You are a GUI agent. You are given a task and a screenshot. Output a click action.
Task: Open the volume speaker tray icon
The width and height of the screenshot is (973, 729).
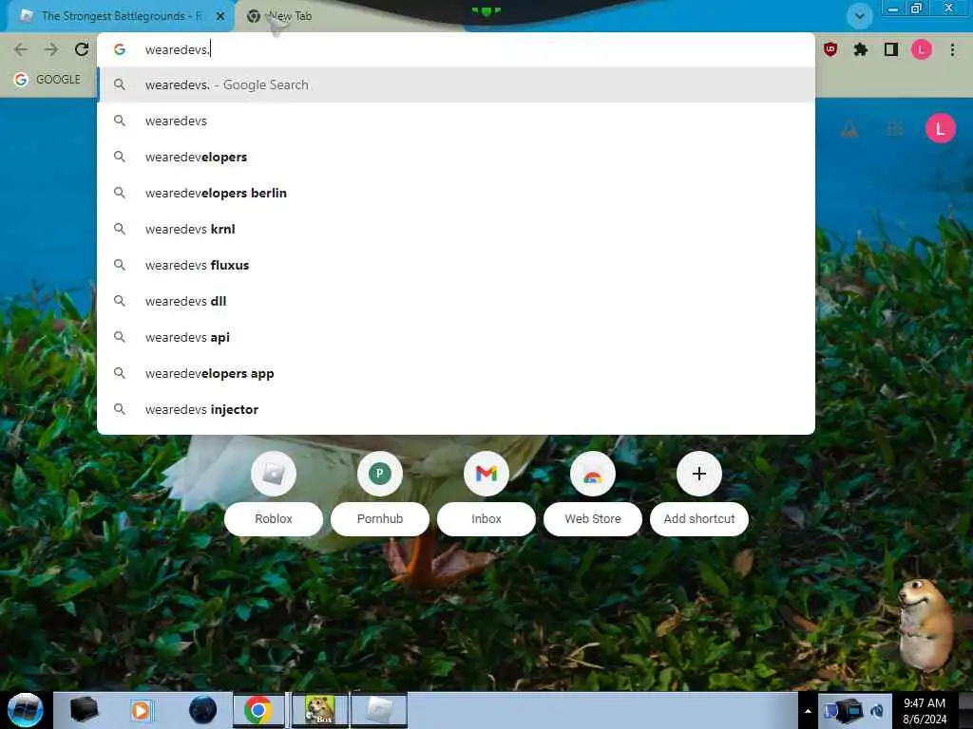click(x=877, y=711)
